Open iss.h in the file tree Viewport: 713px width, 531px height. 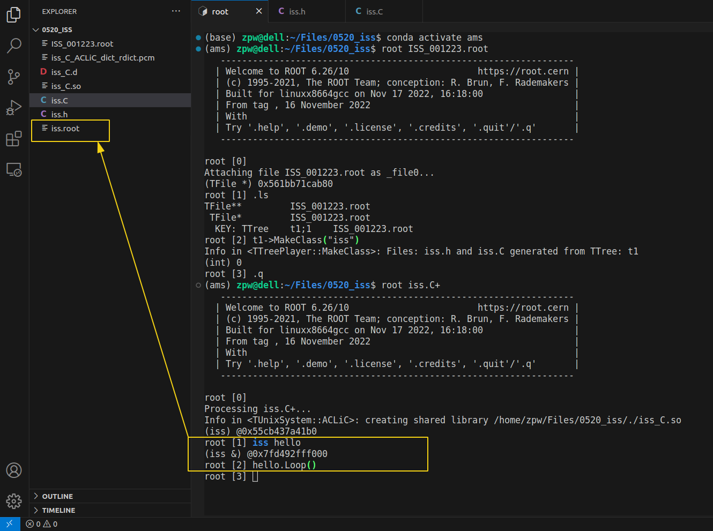pos(110,114)
